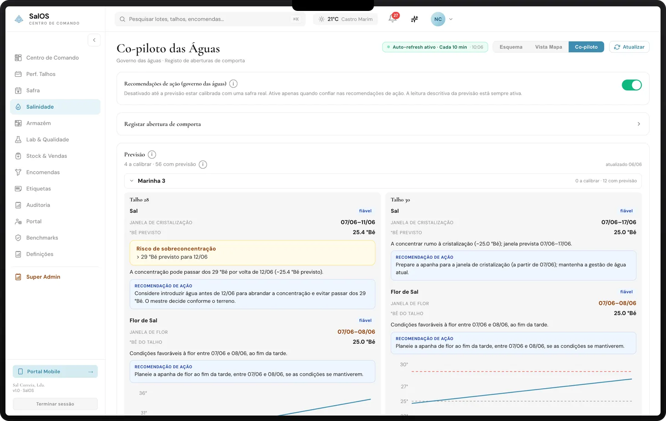Screen dimensions: 666x421
Task: Open Benchmarks menu item
Action: tap(55, 238)
